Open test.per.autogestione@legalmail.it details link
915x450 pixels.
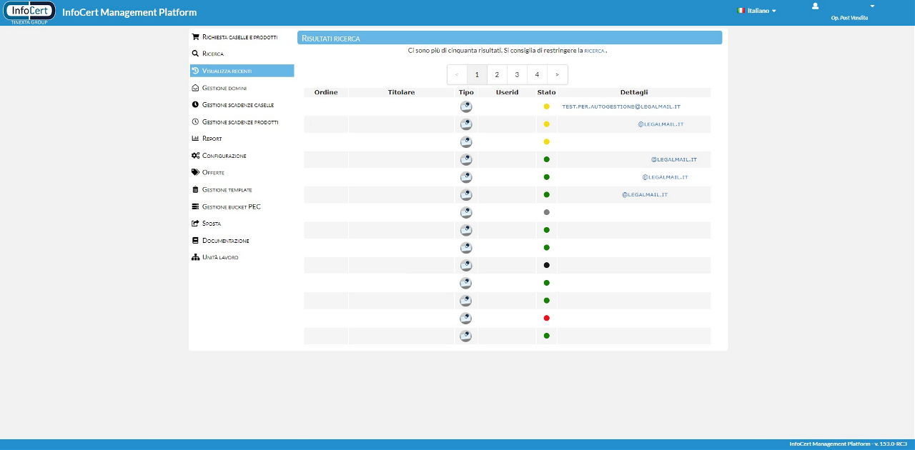[x=621, y=106]
